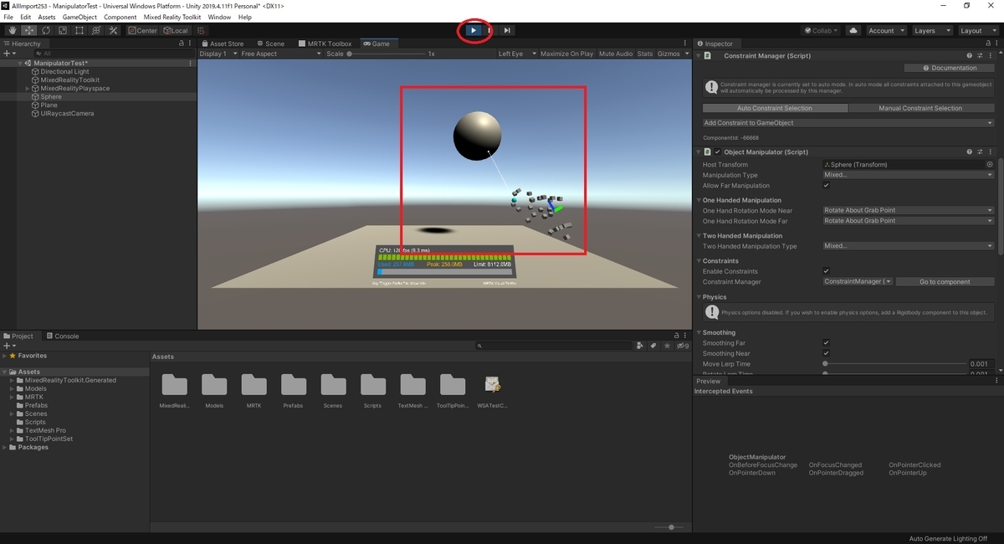Open Free Aspect dropdown
This screenshot has height=544, width=1004.
(x=279, y=54)
